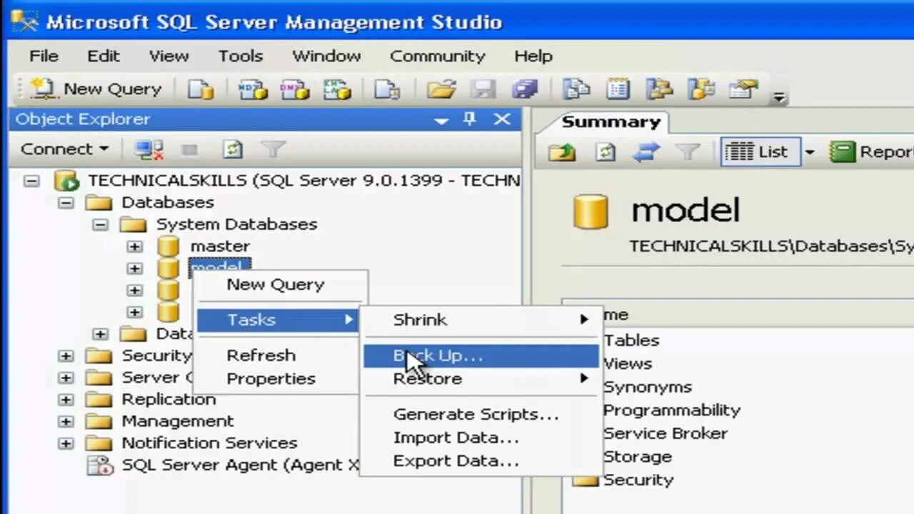The width and height of the screenshot is (914, 514).
Task: Start a SQL Server Mobile query
Action: [x=388, y=89]
